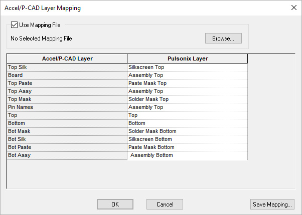Click the Pulsonix Layer column header
Screen dimensions: 302x215
pos(187,58)
